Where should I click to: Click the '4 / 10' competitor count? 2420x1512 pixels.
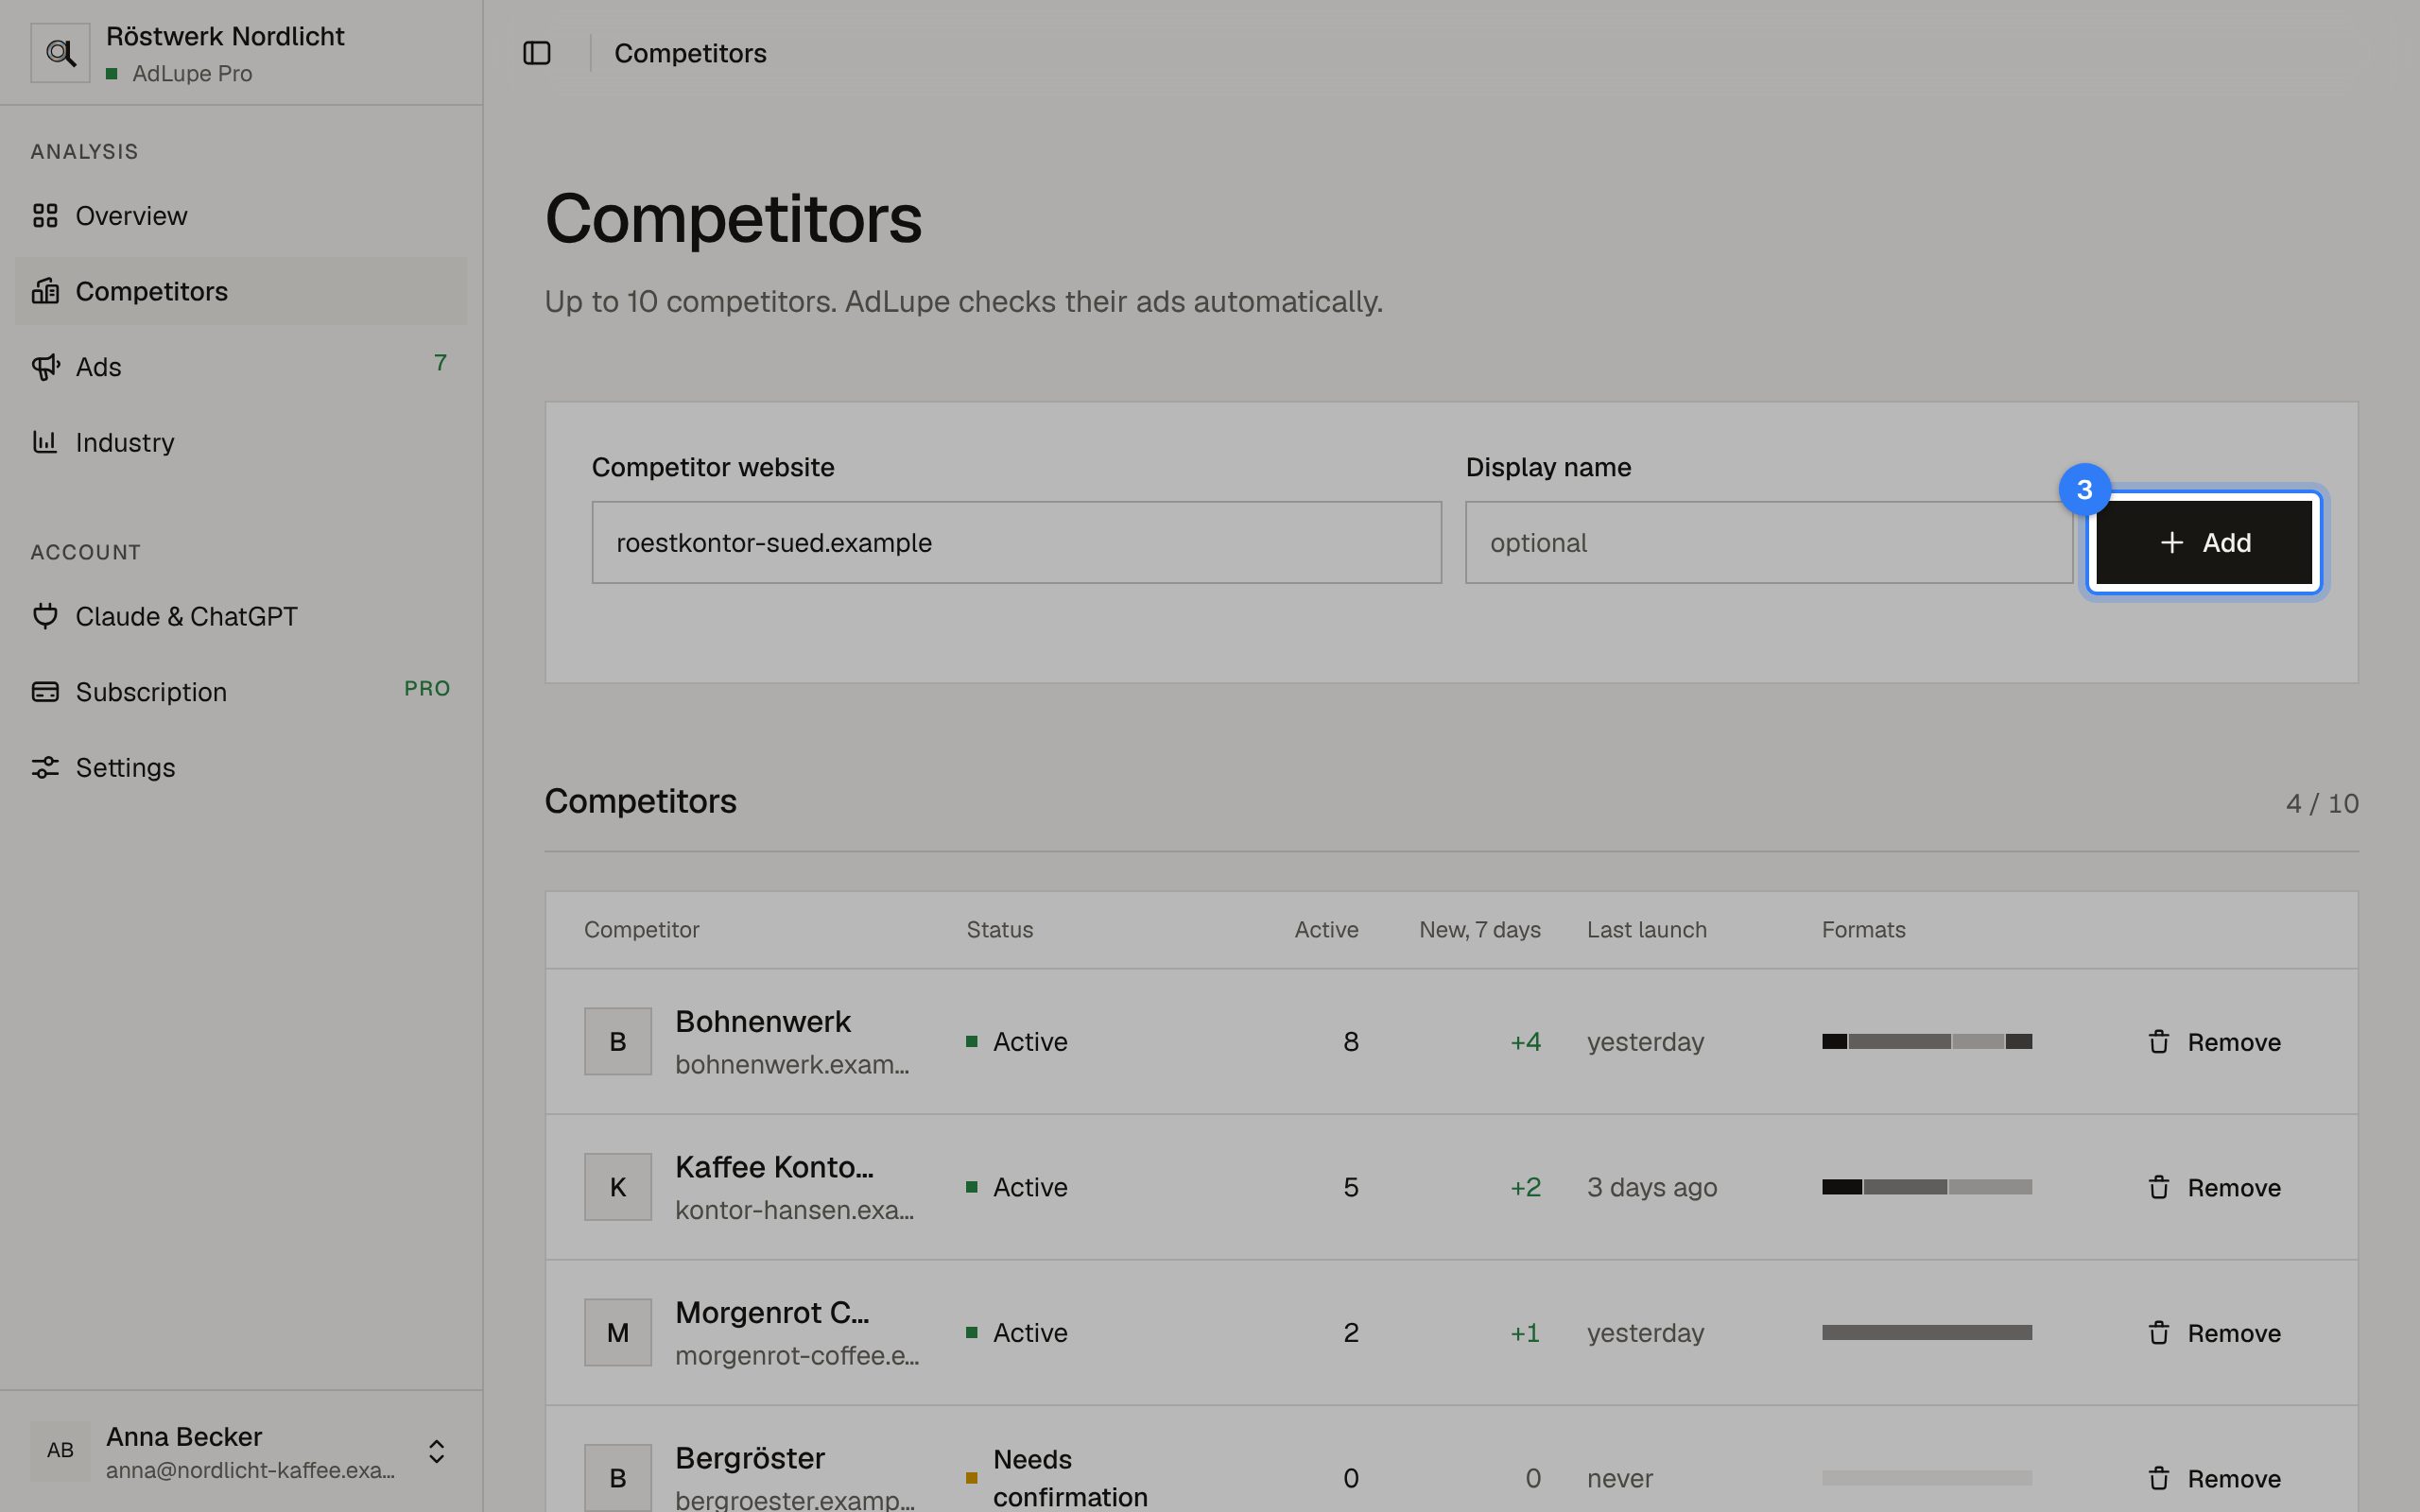tap(2322, 803)
